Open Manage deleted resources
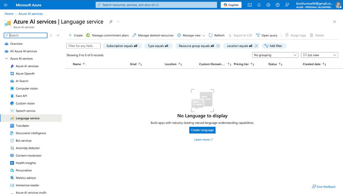This screenshot has width=343, height=194. pyautogui.click(x=153, y=35)
